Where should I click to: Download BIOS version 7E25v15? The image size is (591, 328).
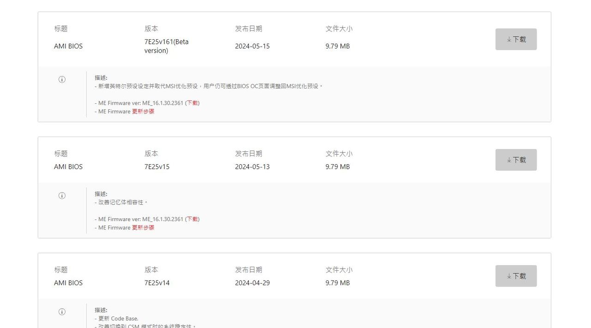click(516, 160)
